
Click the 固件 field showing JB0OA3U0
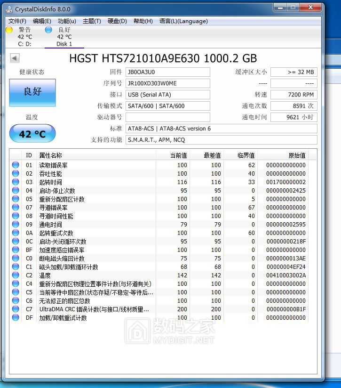[168, 72]
